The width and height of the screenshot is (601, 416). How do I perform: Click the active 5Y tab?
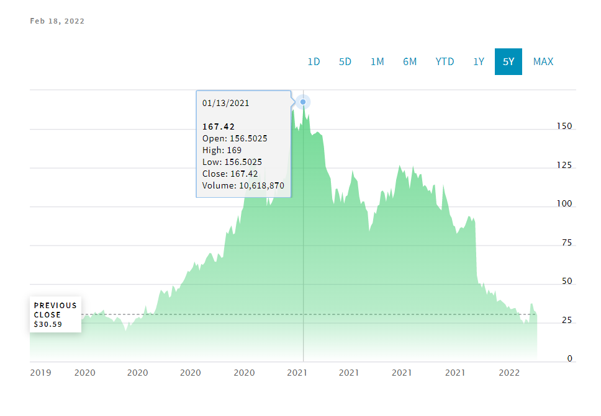coord(508,61)
